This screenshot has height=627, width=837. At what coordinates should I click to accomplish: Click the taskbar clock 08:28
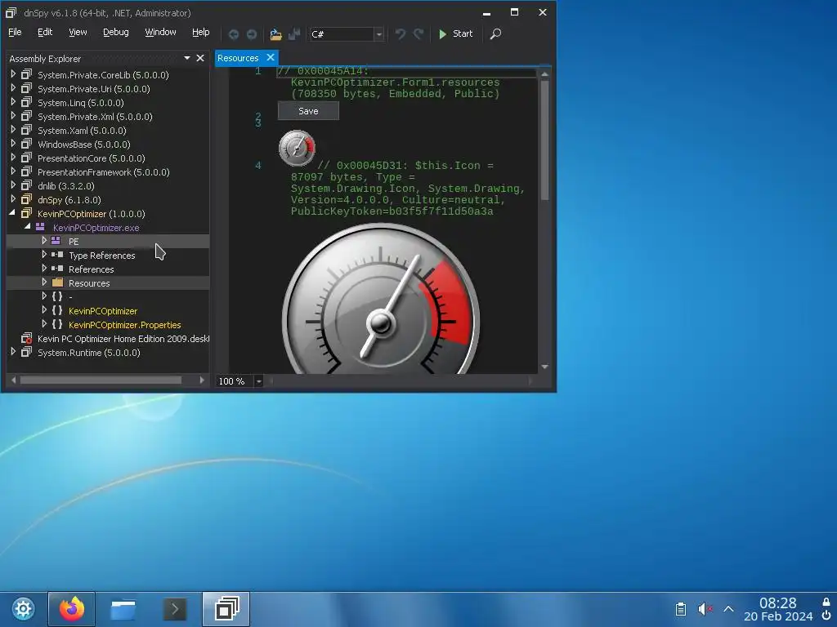click(778, 603)
